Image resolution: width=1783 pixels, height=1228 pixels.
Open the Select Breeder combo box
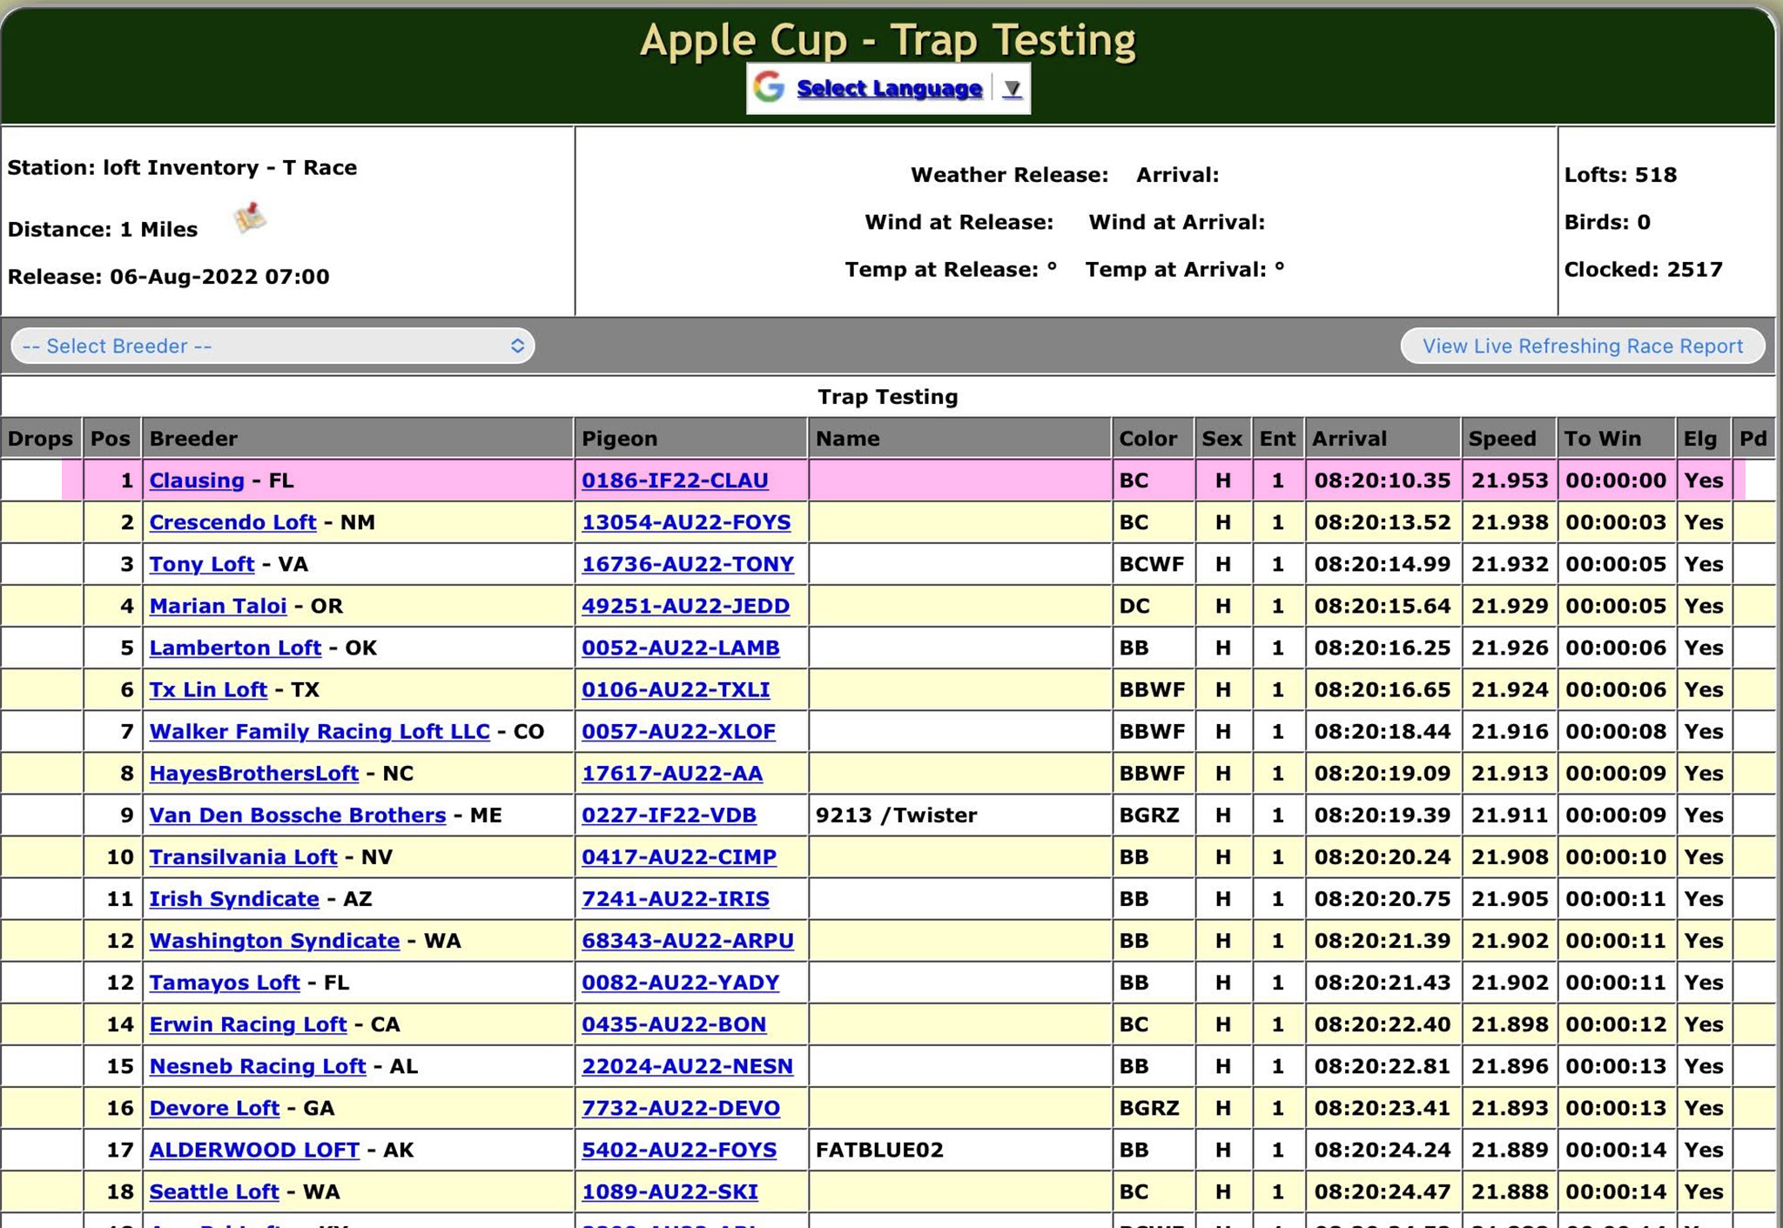click(272, 346)
